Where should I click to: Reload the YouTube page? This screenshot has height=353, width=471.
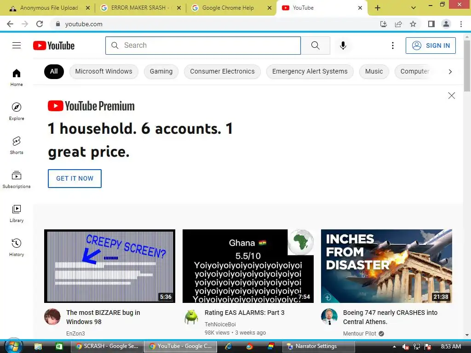pyautogui.click(x=40, y=24)
